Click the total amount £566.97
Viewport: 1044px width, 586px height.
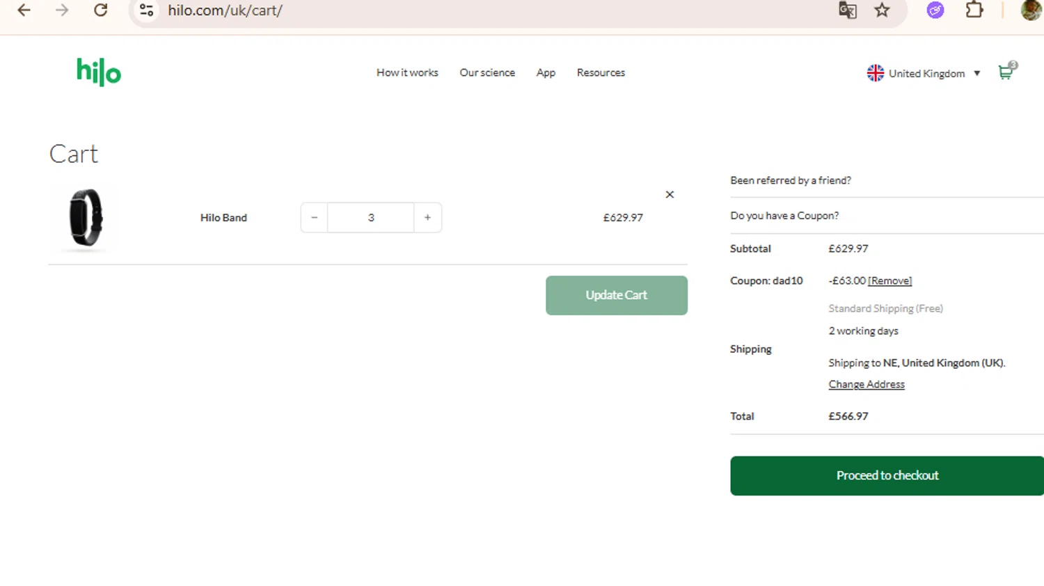tap(848, 416)
